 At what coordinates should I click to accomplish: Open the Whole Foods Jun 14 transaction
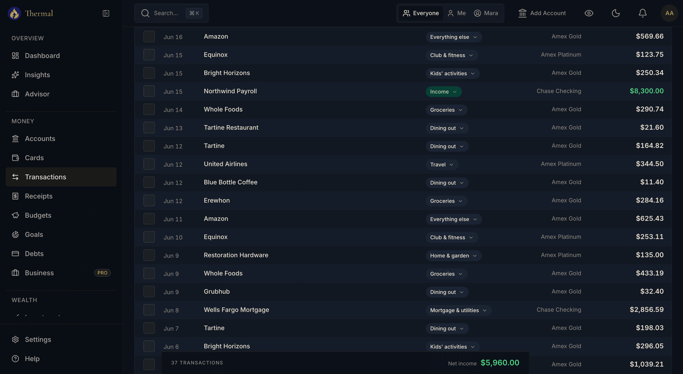pyautogui.click(x=223, y=109)
